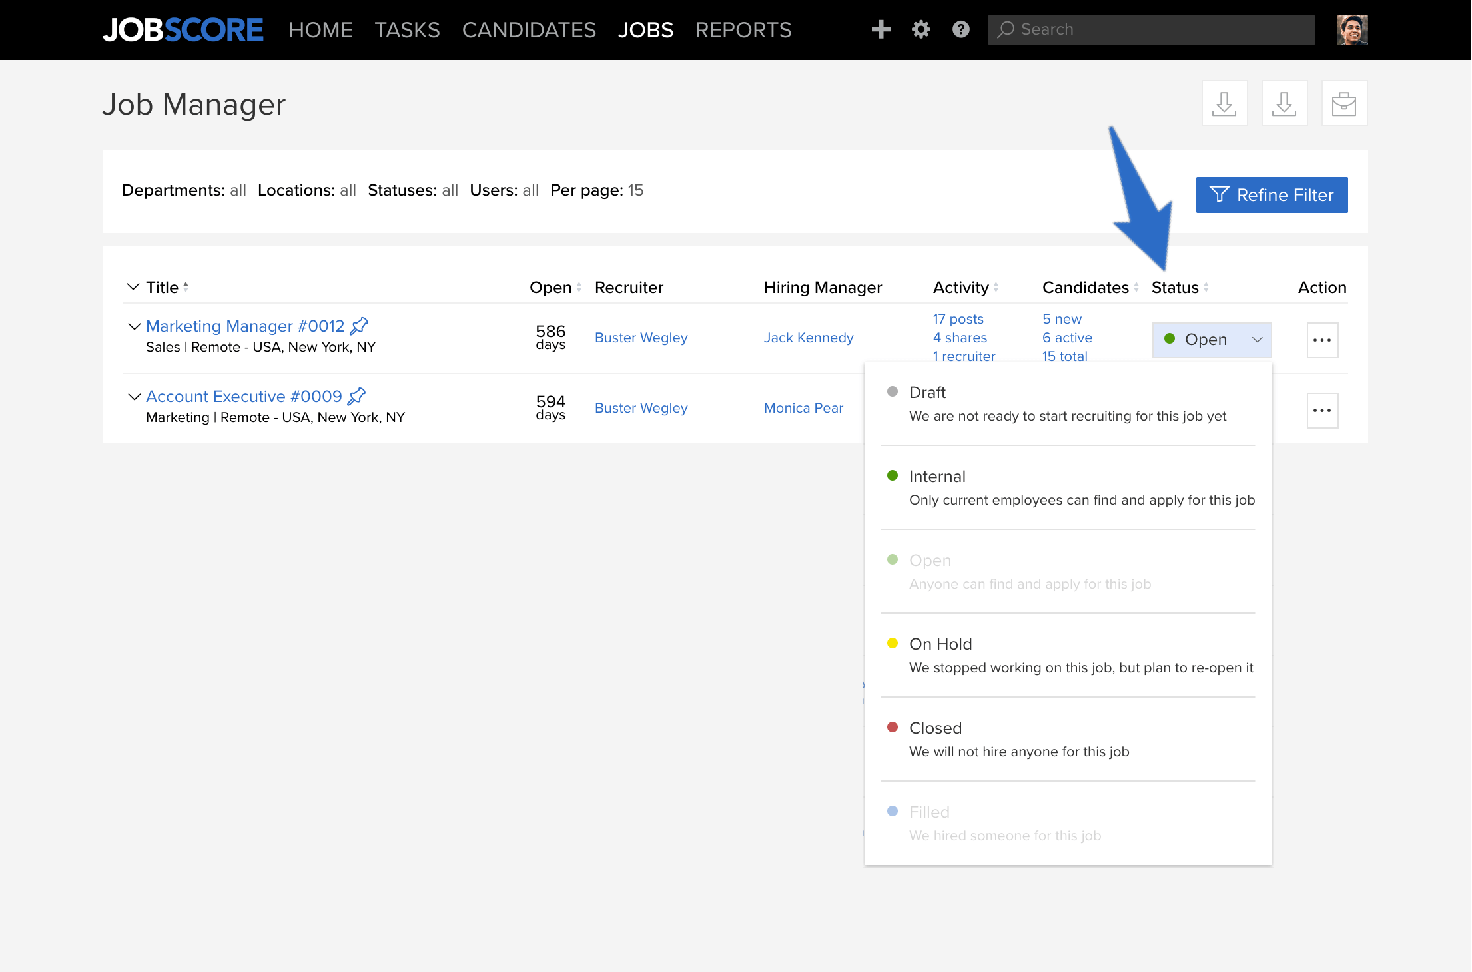
Task: Go to HOME navigation item
Action: point(320,30)
